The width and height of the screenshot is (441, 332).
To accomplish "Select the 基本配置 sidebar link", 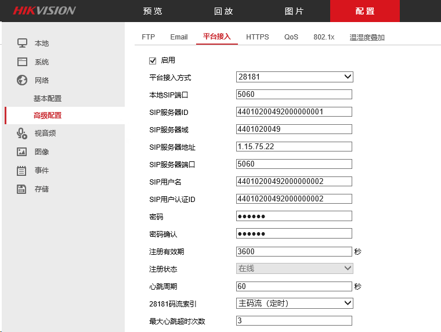I will (48, 98).
